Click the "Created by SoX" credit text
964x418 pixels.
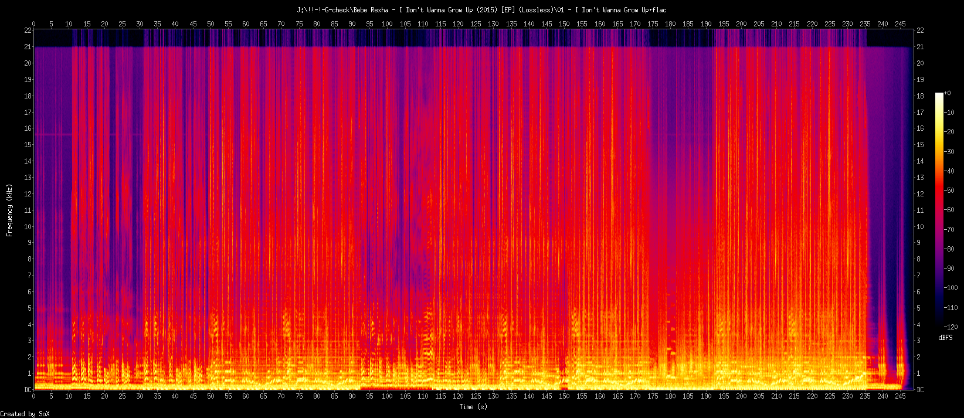tap(25, 414)
